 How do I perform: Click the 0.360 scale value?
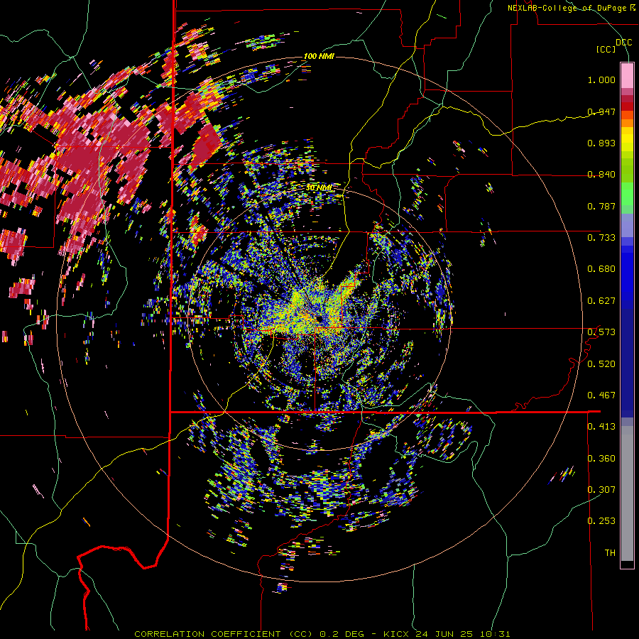tap(601, 459)
